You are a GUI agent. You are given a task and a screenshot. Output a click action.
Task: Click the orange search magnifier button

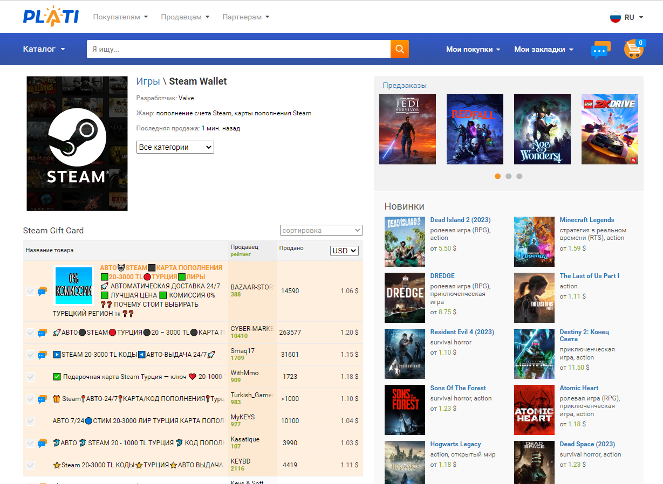pyautogui.click(x=400, y=49)
